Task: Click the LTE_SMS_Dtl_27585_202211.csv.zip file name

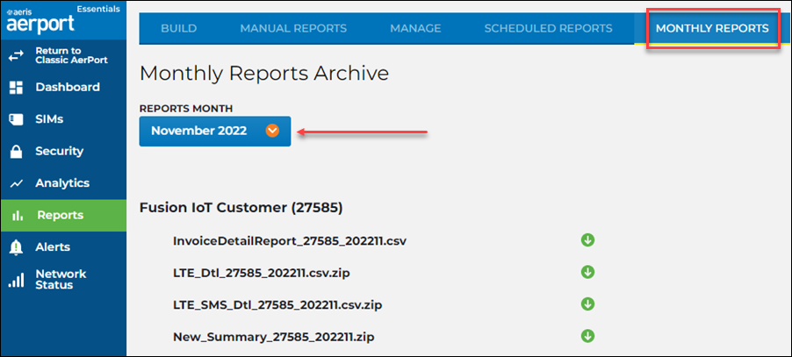Action: tap(277, 305)
